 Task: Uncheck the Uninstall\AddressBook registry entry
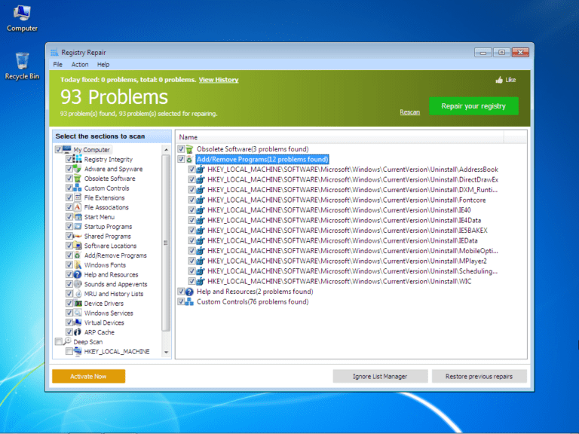click(191, 170)
